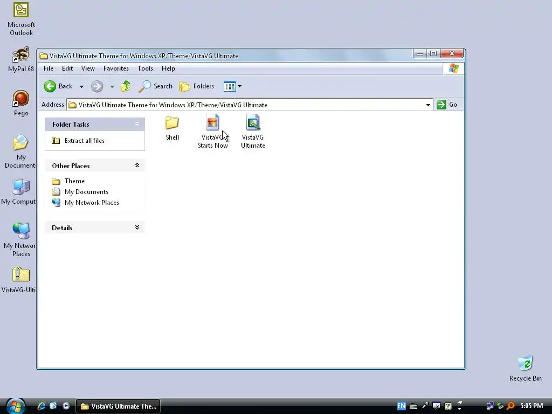
Task: Select the MyPal 68 desktop shortcut
Action: pos(21,59)
